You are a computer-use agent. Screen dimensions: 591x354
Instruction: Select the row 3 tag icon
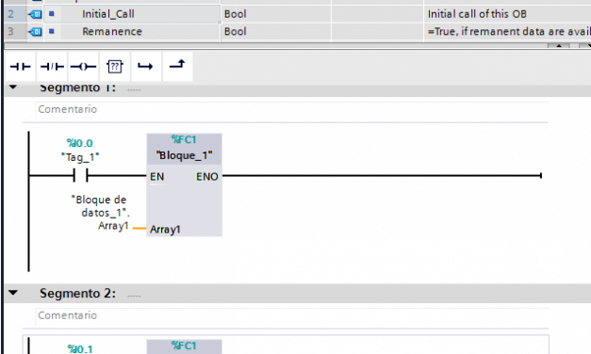[x=35, y=32]
